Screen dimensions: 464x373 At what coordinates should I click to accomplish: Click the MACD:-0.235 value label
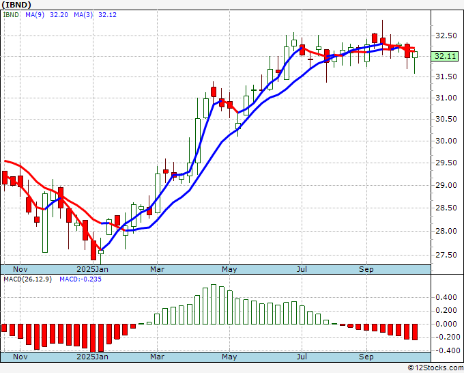tap(81, 279)
